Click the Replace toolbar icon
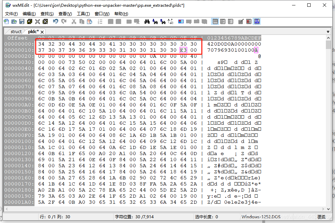This screenshot has height=223, width=335. point(171,22)
